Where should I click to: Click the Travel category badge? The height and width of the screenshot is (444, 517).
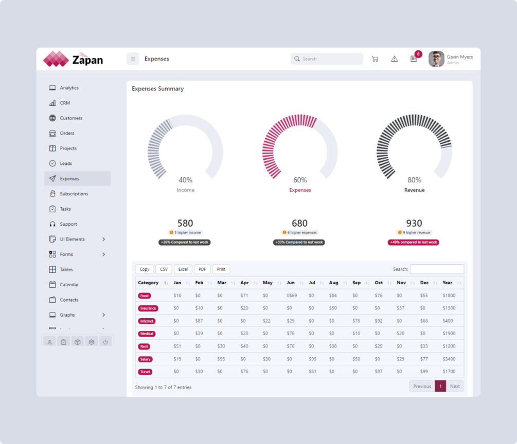coord(145,372)
